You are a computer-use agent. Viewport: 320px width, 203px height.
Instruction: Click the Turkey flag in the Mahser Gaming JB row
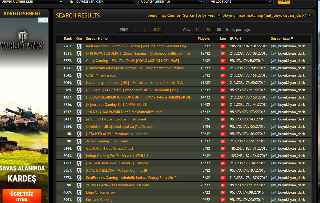[x=223, y=171]
